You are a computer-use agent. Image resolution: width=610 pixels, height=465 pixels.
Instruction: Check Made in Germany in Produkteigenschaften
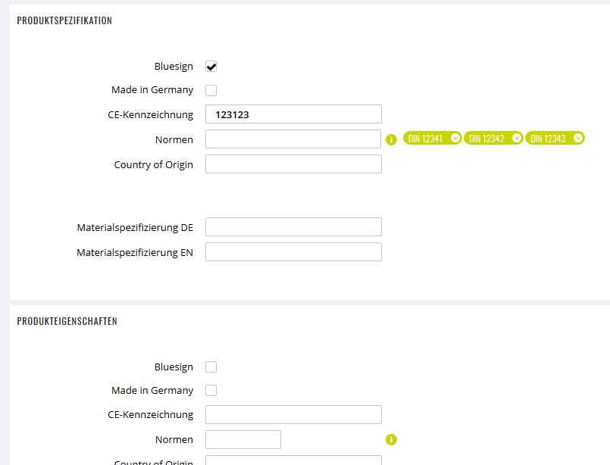[211, 390]
